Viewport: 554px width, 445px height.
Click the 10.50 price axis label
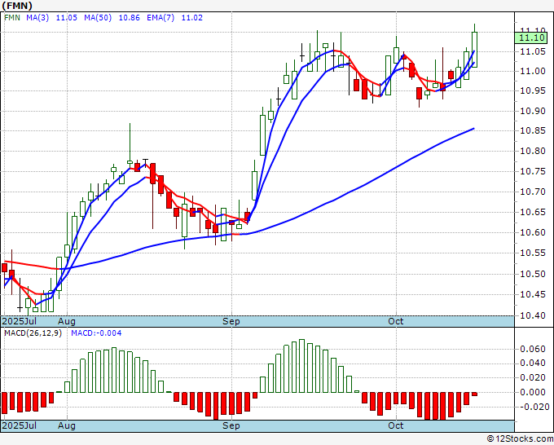(533, 274)
